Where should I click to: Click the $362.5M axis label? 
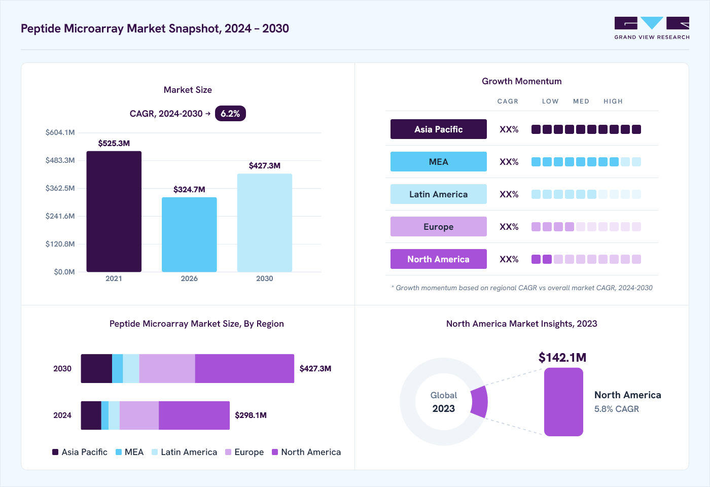pyautogui.click(x=60, y=188)
